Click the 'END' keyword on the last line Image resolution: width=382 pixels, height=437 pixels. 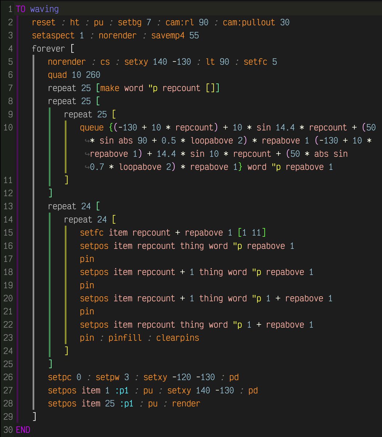[23, 430]
